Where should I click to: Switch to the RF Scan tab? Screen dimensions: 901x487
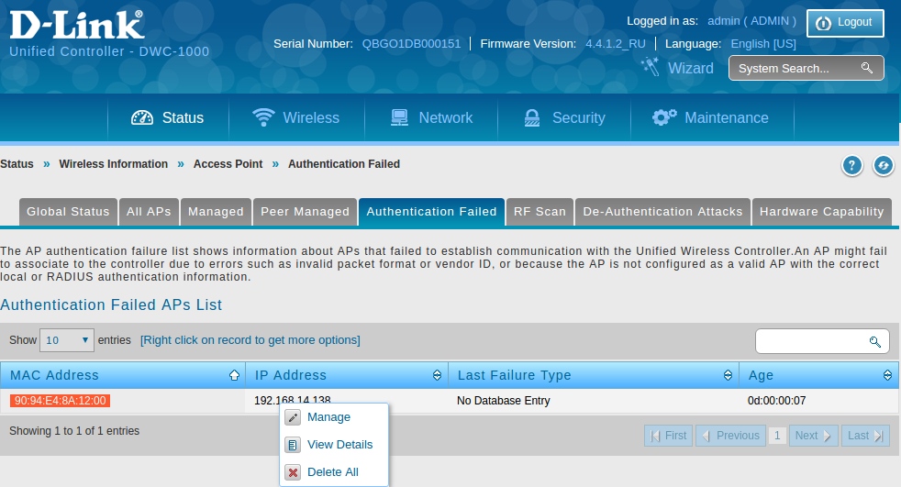pyautogui.click(x=539, y=212)
